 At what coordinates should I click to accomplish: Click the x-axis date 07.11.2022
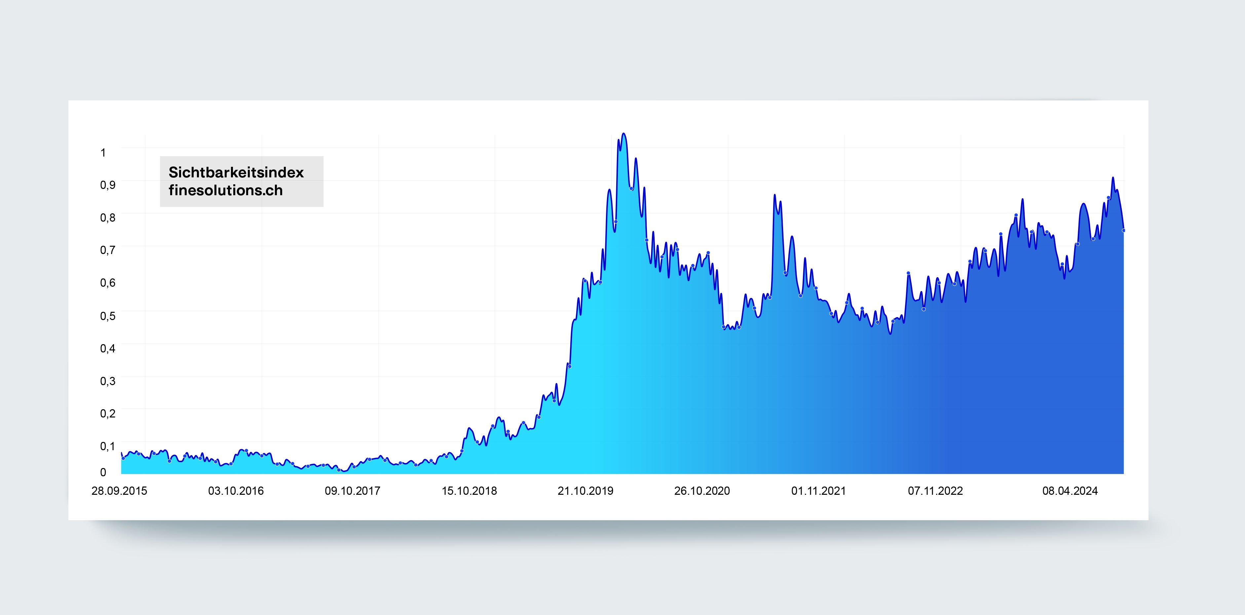[935, 491]
